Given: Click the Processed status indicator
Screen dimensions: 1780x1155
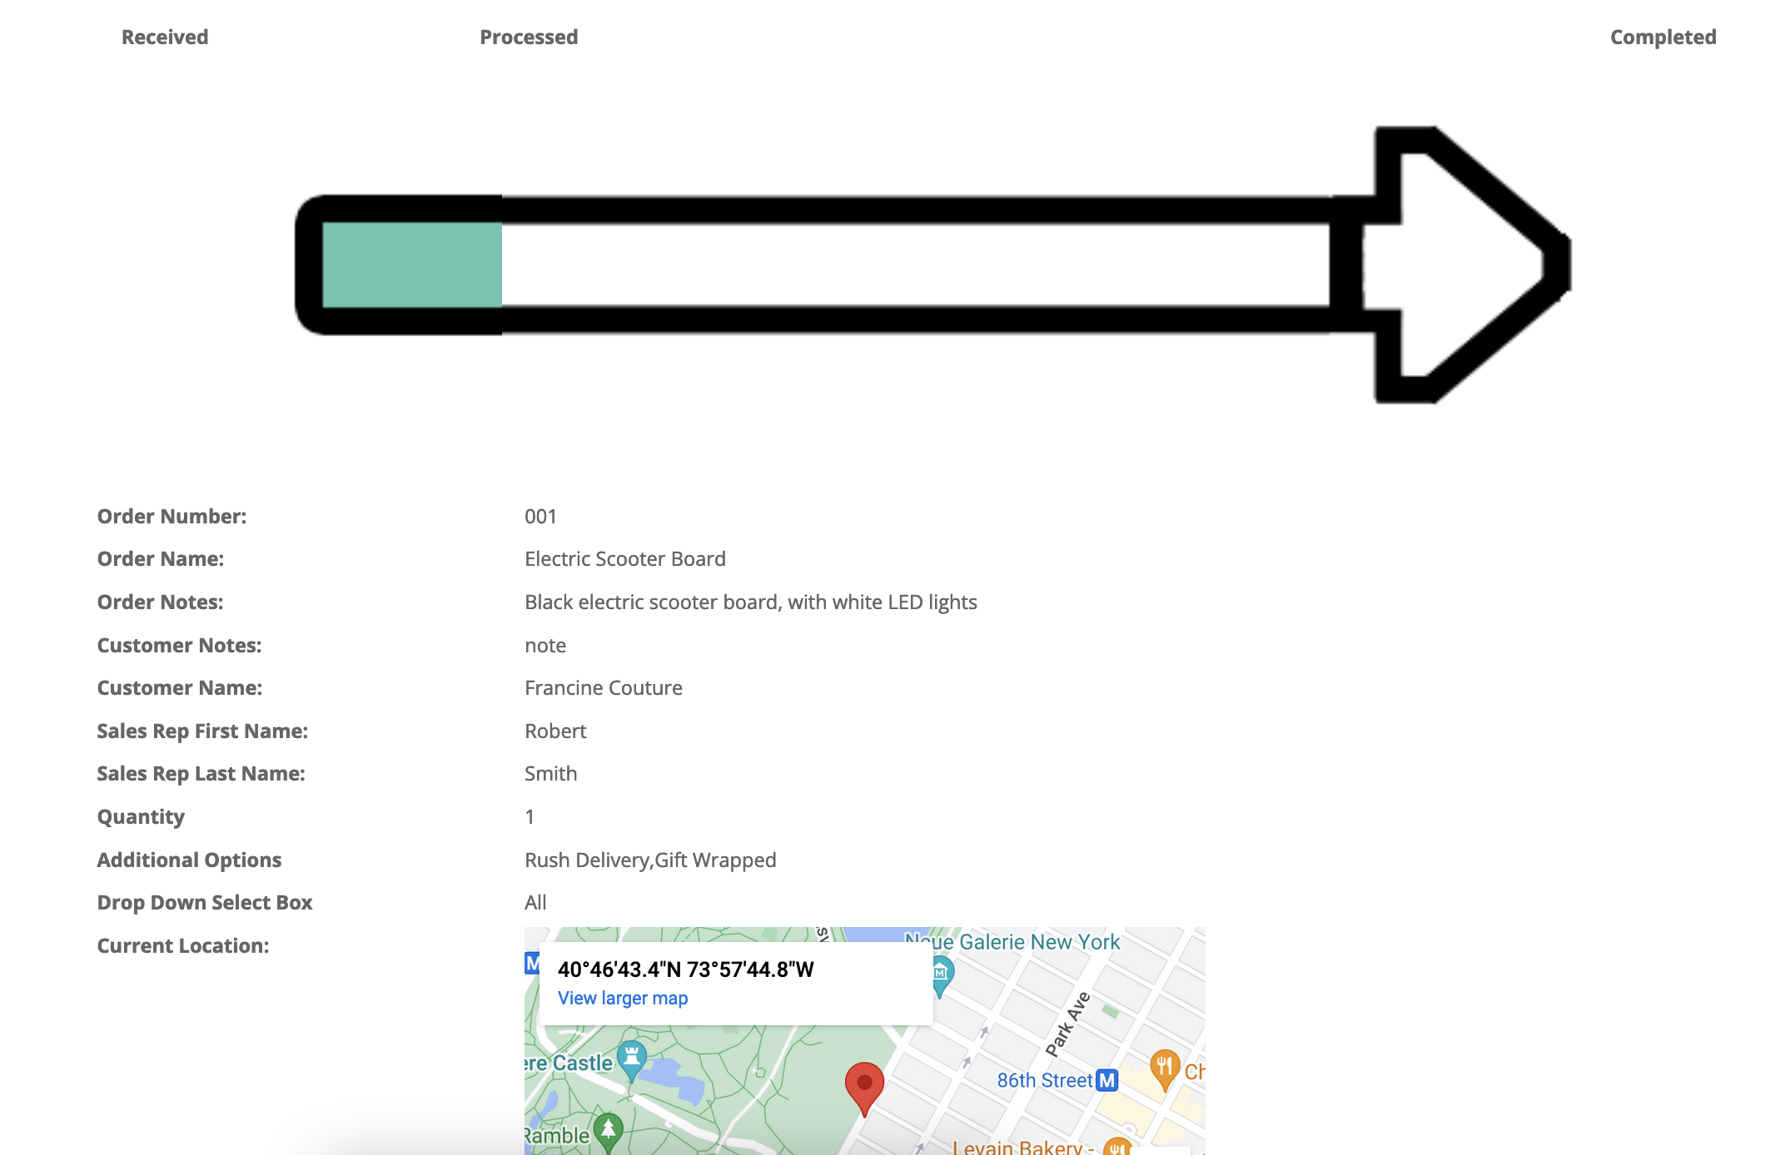Looking at the screenshot, I should click(x=528, y=37).
